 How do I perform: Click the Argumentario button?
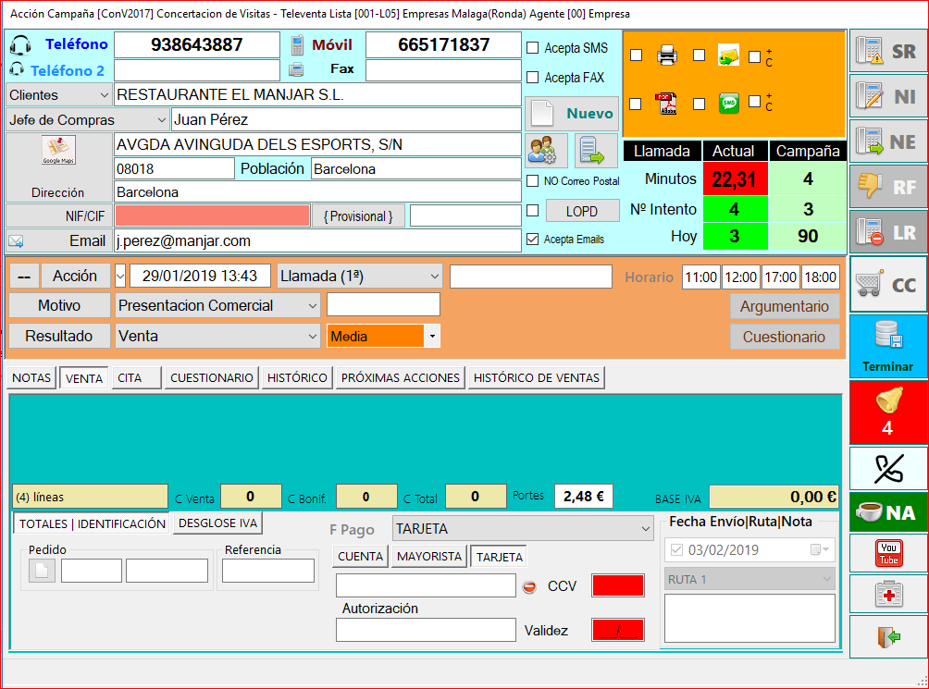click(785, 306)
